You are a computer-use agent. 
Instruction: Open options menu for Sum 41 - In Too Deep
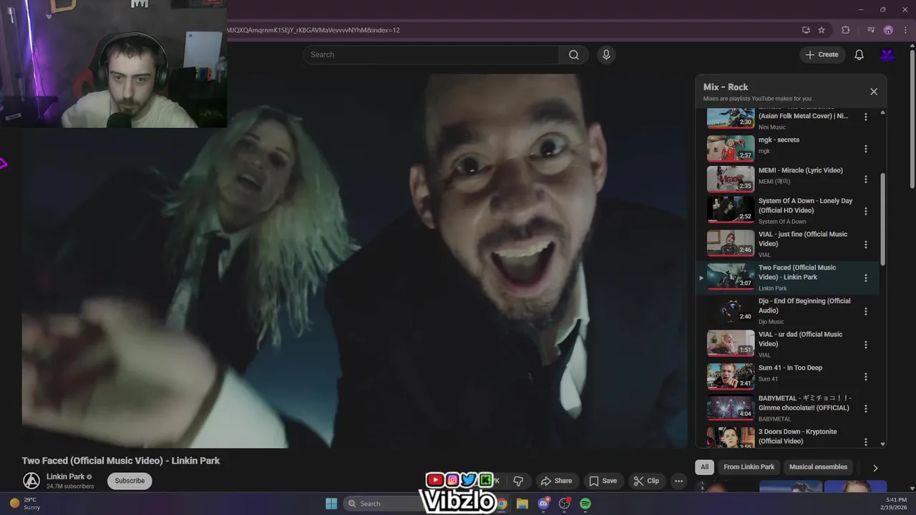click(865, 376)
